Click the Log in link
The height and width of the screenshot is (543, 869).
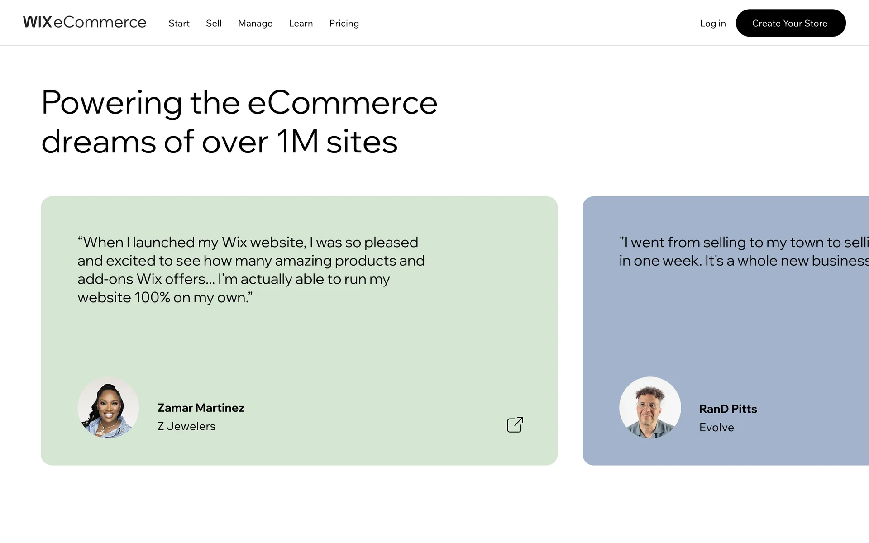tap(712, 24)
